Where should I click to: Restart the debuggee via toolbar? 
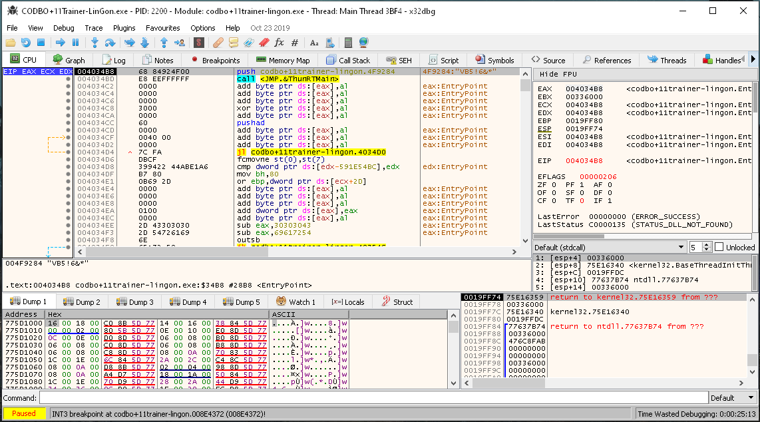[26, 43]
